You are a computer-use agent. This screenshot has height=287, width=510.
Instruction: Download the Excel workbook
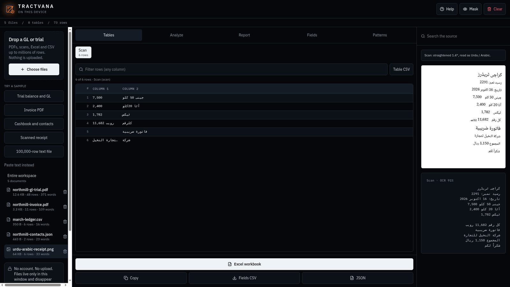244,264
